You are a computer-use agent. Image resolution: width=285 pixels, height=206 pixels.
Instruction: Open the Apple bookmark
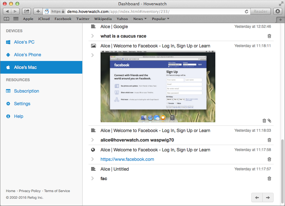click(28, 19)
